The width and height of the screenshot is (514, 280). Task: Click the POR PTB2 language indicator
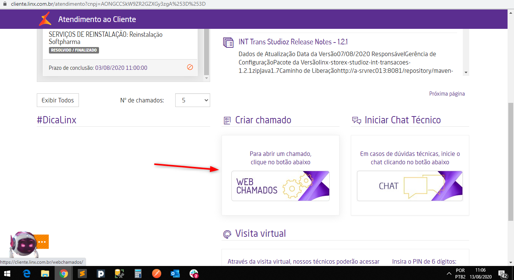pyautogui.click(x=460, y=273)
